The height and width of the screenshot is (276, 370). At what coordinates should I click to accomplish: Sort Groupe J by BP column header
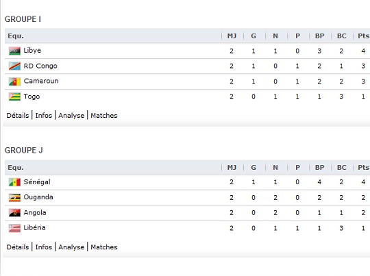319,168
